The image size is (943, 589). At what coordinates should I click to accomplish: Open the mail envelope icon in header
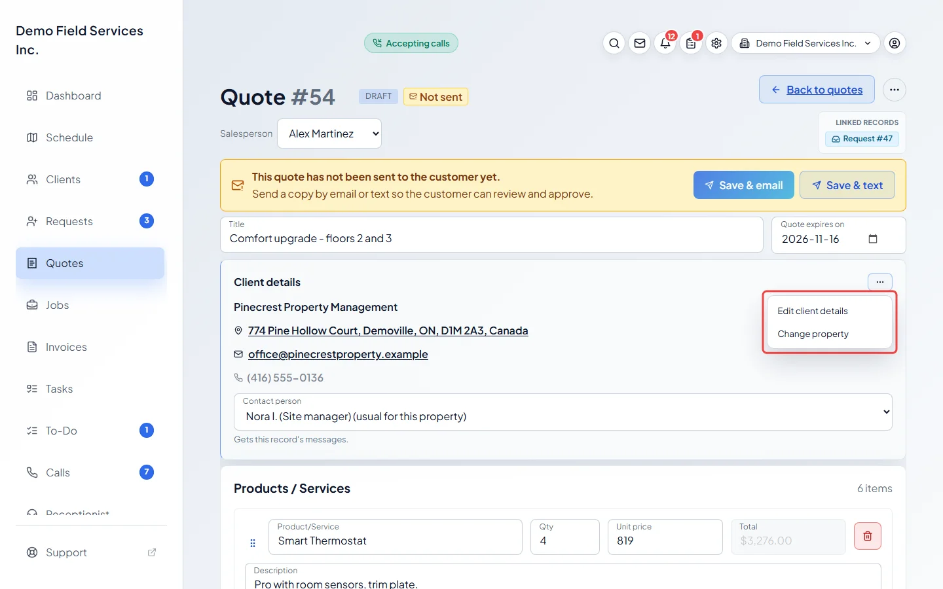pos(640,43)
